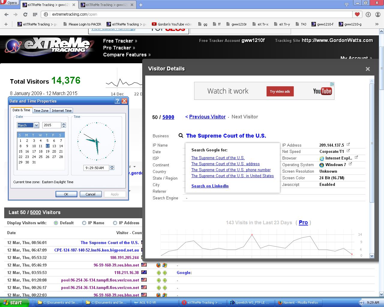384x307 pixels.
Task: Click Firefox icon in 05:46:19 visitor row
Action: (x=158, y=265)
